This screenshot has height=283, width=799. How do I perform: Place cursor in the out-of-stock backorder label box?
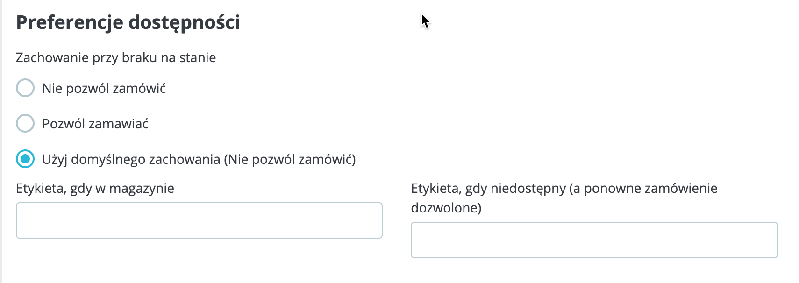(x=594, y=240)
